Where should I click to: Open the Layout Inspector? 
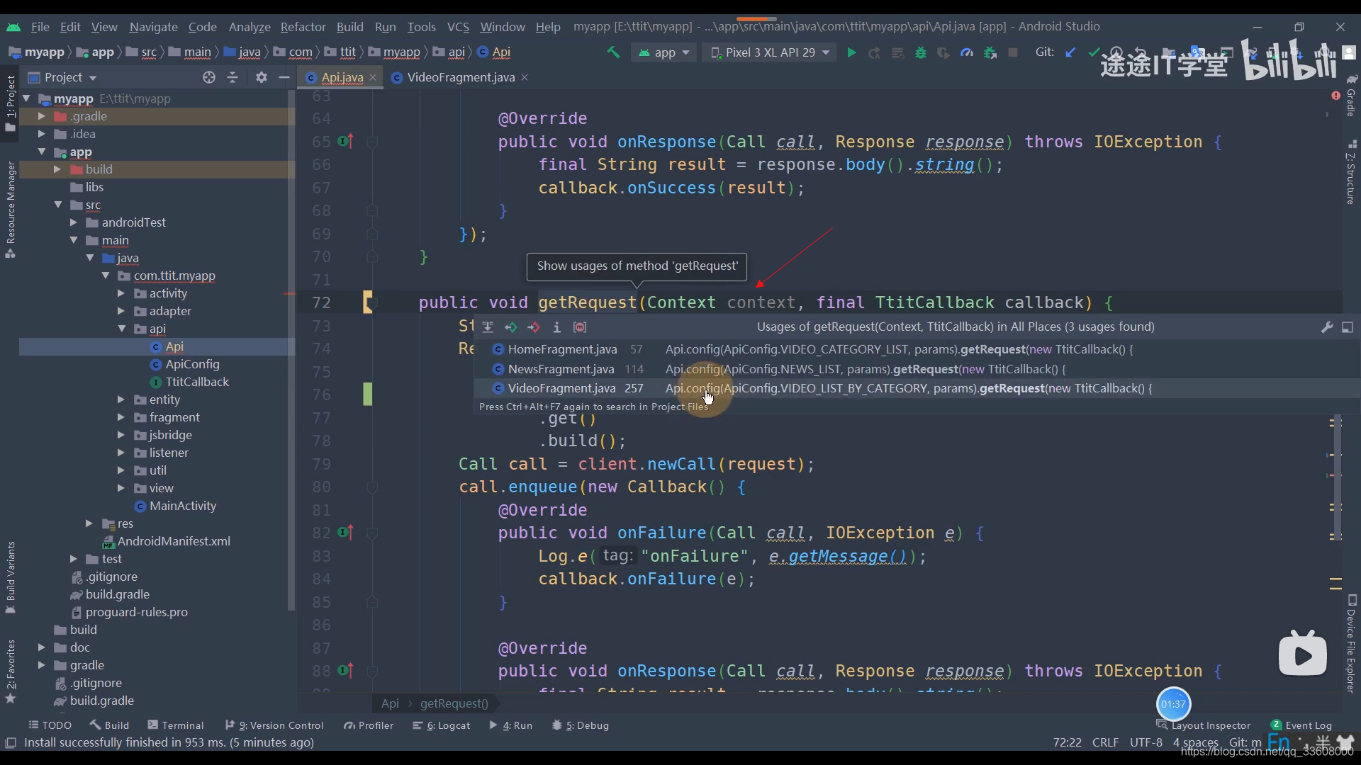point(1204,725)
